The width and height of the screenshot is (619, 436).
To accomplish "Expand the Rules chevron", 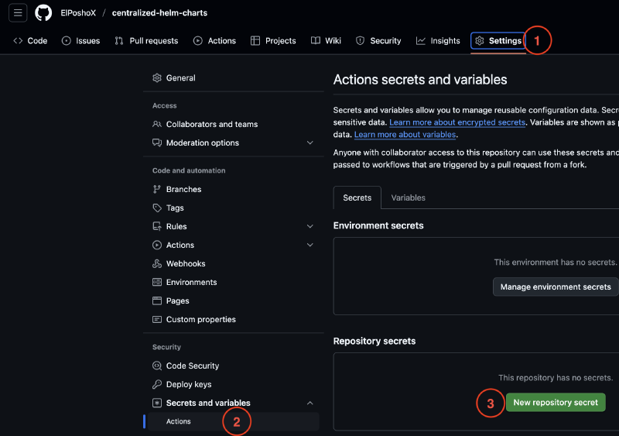I will pyautogui.click(x=310, y=226).
